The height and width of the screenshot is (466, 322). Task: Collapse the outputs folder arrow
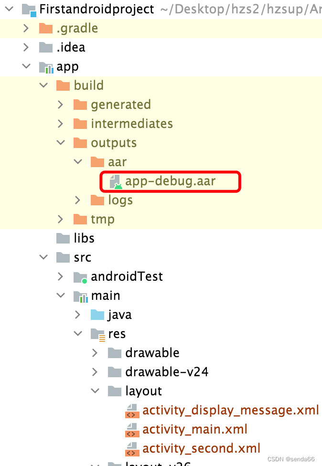(61, 143)
